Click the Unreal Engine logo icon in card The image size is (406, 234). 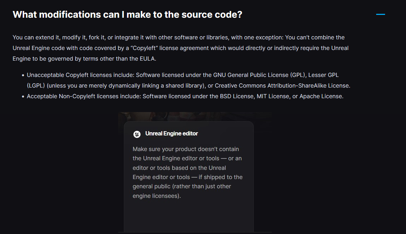point(137,134)
